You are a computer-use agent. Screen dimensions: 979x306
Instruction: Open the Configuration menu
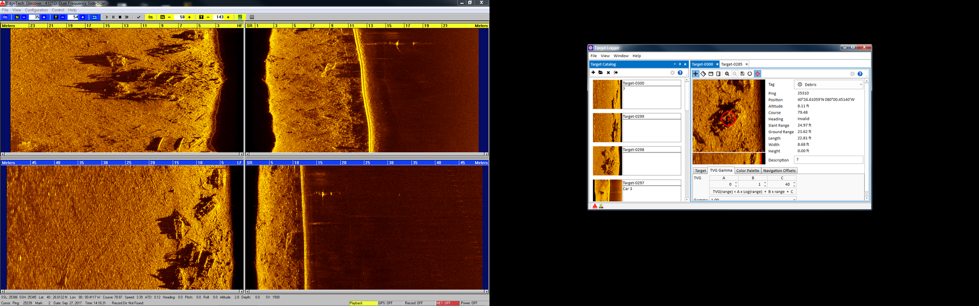pos(36,10)
